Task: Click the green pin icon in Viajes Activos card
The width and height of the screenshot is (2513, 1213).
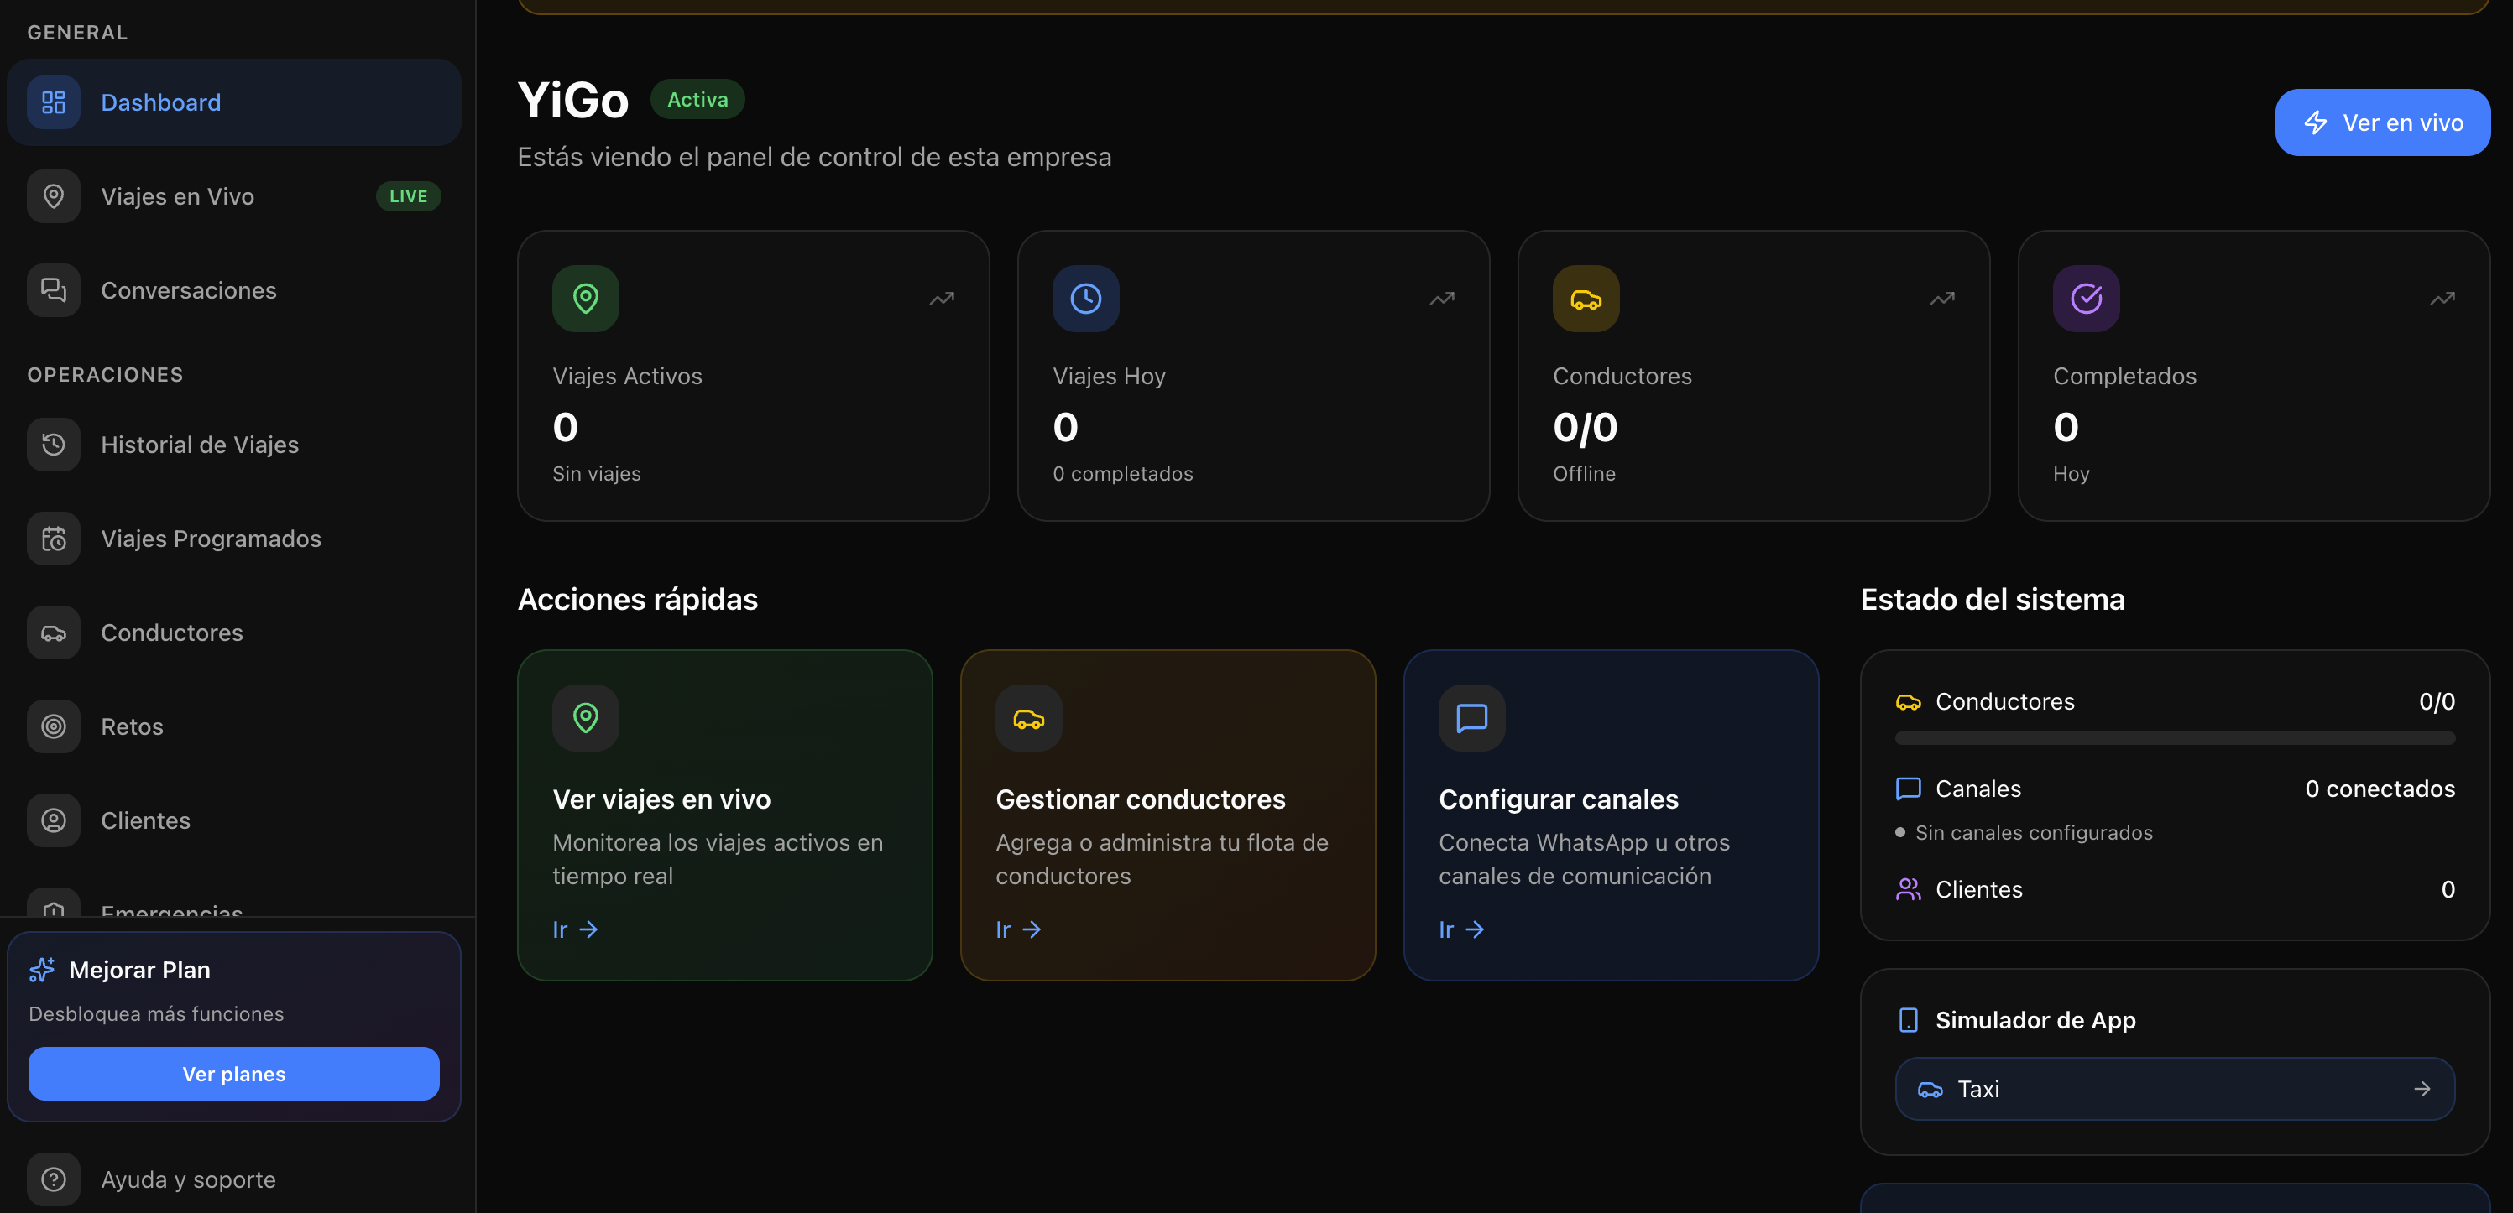Action: coord(585,299)
